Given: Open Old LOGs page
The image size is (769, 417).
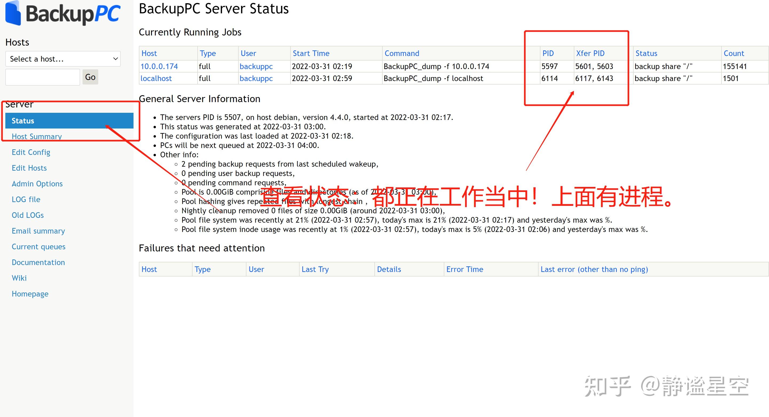Looking at the screenshot, I should click(28, 215).
